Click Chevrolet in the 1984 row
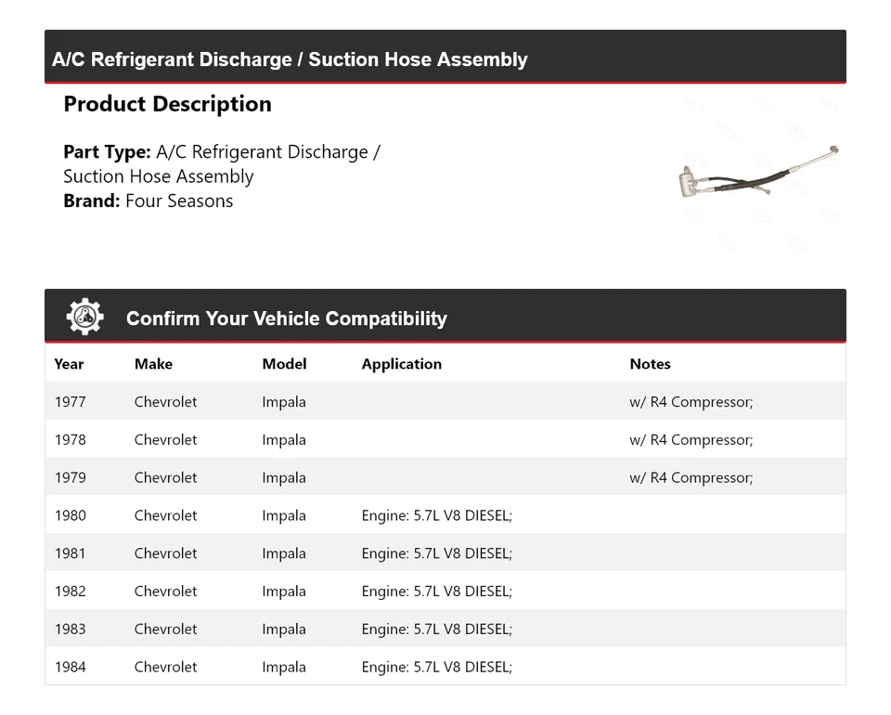Image resolution: width=891 pixels, height=715 pixels. pyautogui.click(x=165, y=667)
